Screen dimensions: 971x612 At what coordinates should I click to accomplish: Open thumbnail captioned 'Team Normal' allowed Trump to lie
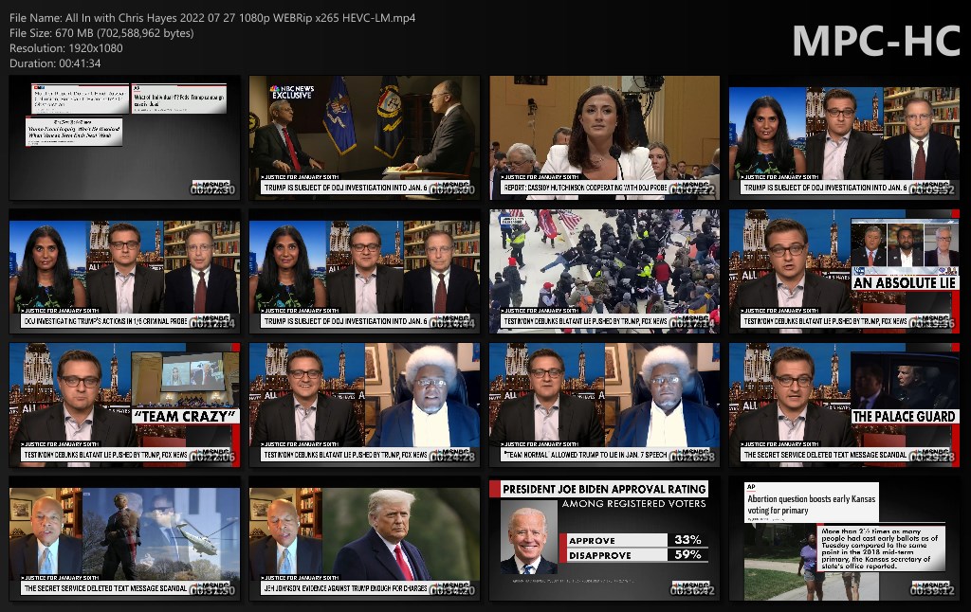click(604, 405)
